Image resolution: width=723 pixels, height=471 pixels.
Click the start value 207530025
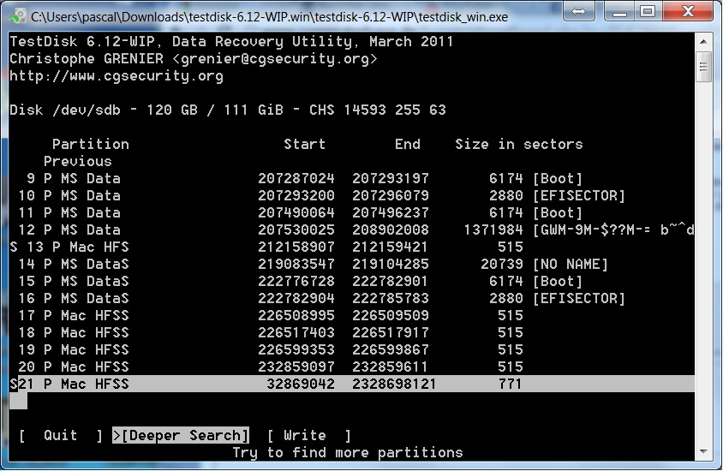(296, 230)
